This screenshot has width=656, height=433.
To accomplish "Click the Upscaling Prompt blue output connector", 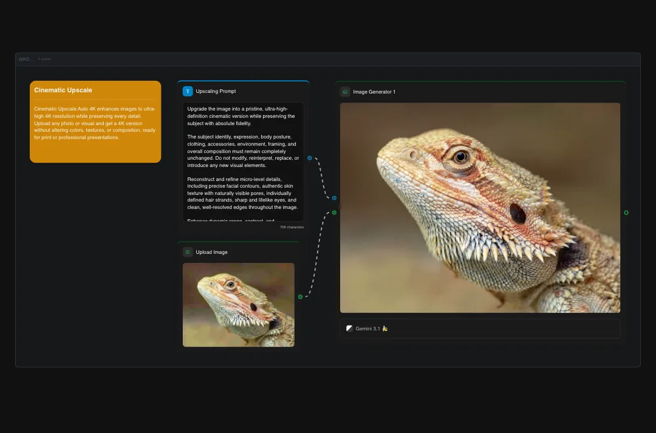I will [310, 158].
